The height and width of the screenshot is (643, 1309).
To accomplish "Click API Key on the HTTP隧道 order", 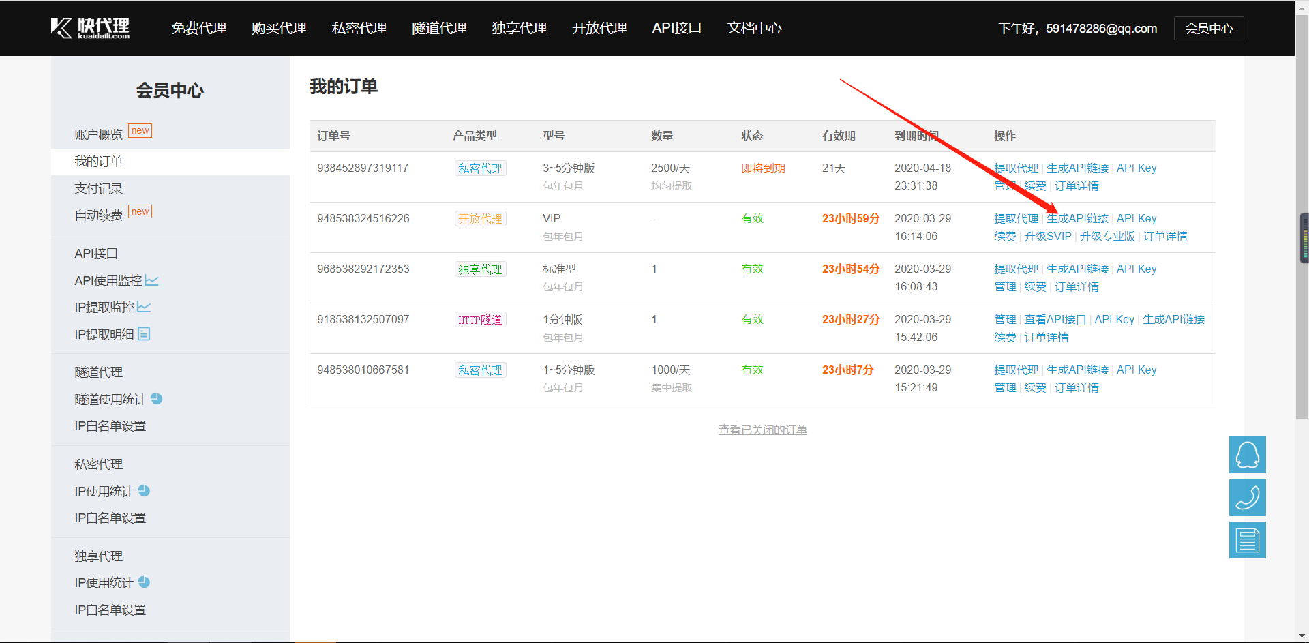I will pyautogui.click(x=1114, y=318).
